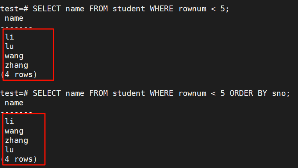Click the first (4 rows) summary line

click(x=20, y=74)
